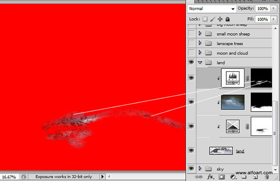Open the fx layer style menu
The height and width of the screenshot is (181, 280).
click(x=210, y=177)
